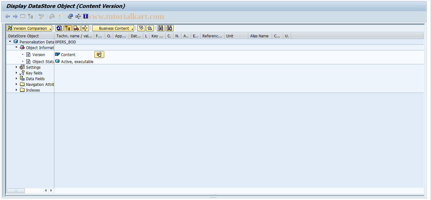Click the Reference column header
The image size is (431, 200).
[x=212, y=36]
